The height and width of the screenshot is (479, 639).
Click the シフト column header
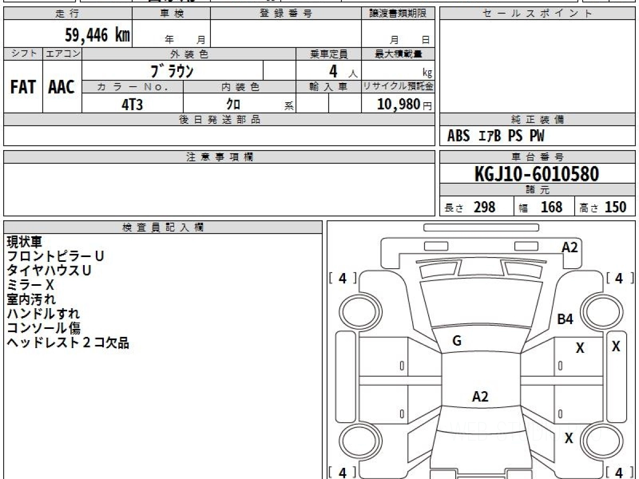click(23, 54)
